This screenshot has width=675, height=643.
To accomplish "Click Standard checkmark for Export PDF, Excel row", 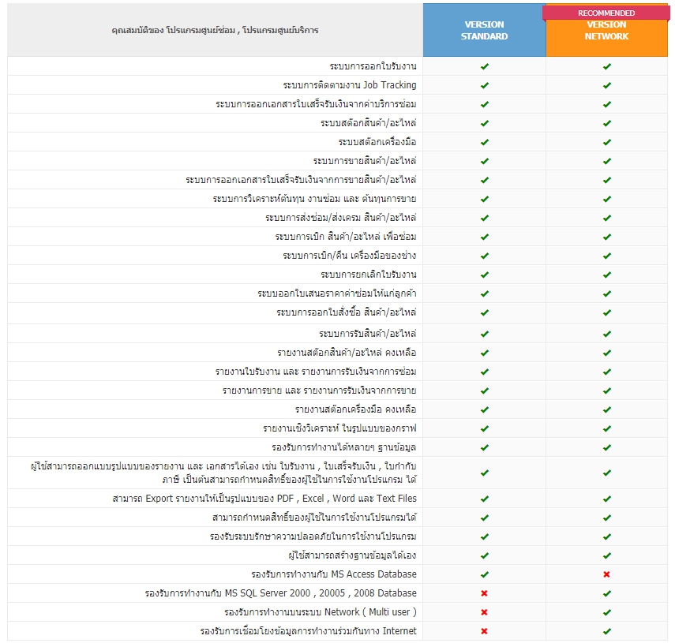I will [x=485, y=499].
